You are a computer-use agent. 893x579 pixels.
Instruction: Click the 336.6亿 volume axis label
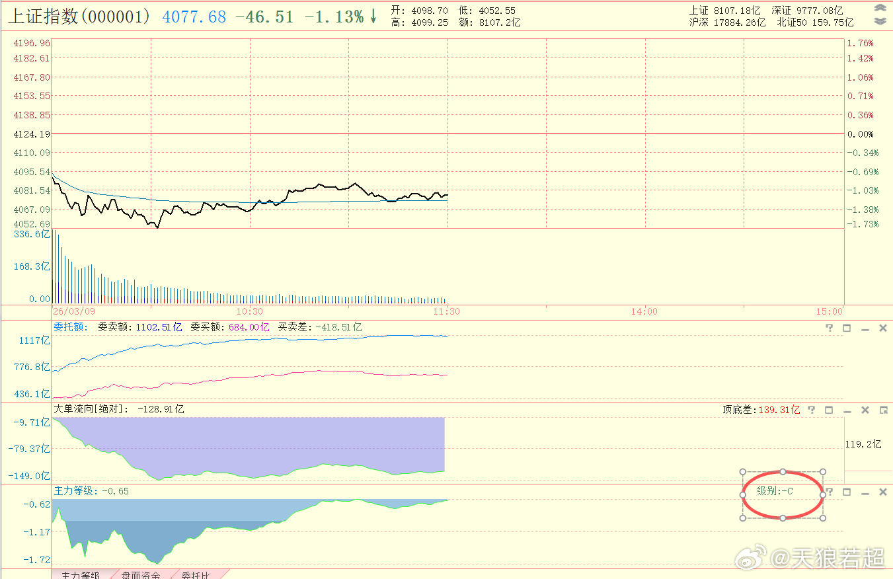[32, 234]
